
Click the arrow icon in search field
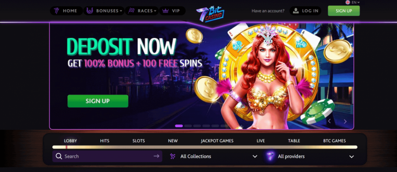[157, 156]
